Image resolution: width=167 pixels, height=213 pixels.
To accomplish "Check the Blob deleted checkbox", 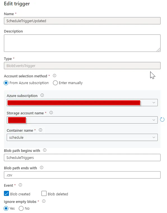I will [x=44, y=194].
